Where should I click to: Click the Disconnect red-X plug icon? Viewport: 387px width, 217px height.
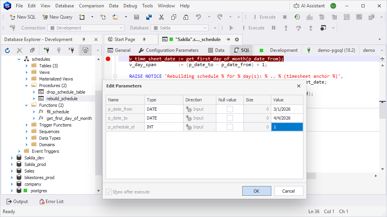[71, 50]
